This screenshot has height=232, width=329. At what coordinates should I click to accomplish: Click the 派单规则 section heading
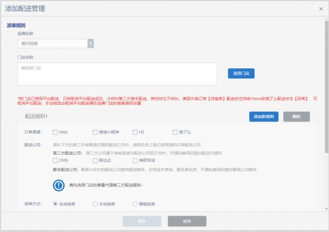point(16,25)
